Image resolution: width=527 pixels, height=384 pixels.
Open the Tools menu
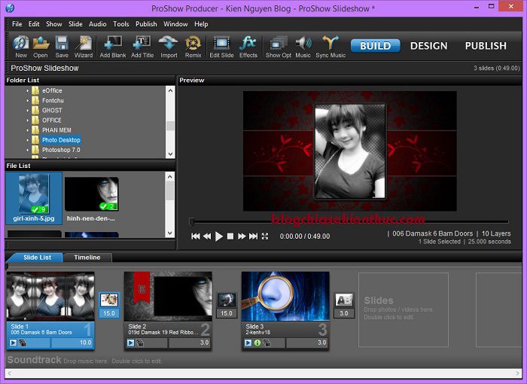coord(120,24)
